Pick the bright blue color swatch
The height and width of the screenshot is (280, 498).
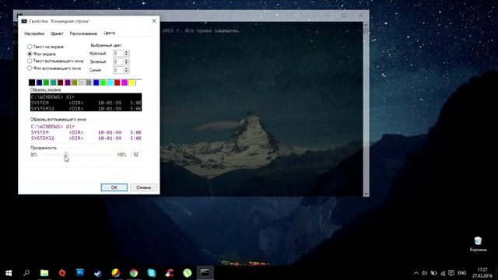click(96, 82)
